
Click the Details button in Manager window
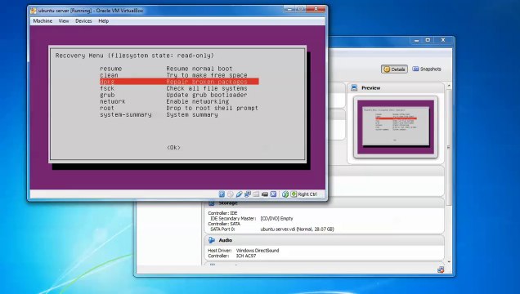tap(394, 69)
